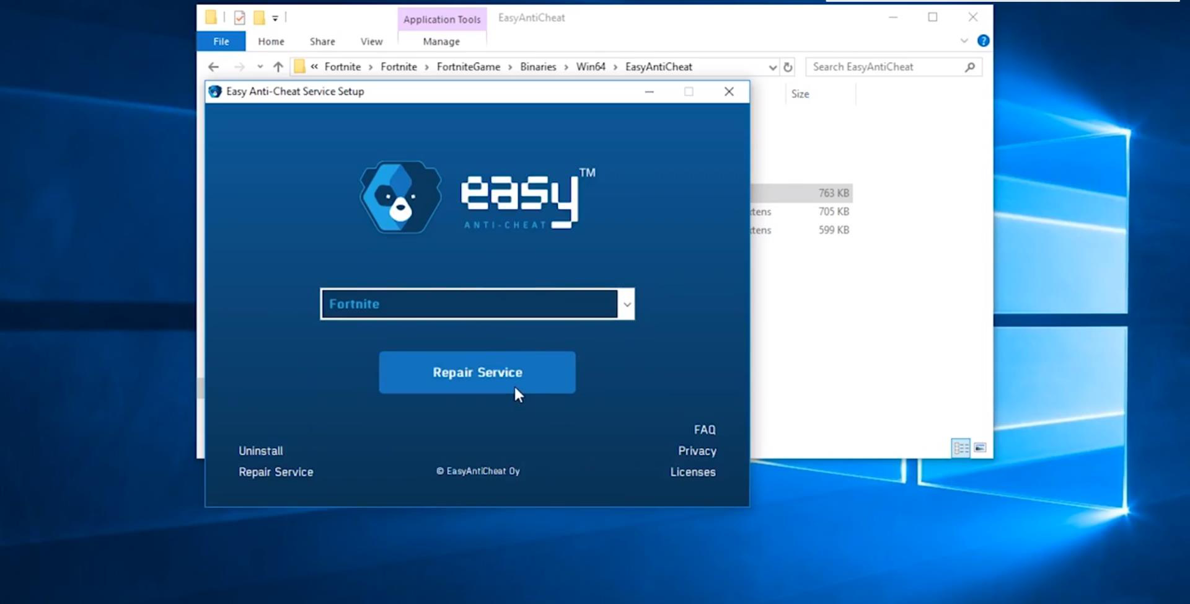Open Explorer help question mark icon
The width and height of the screenshot is (1190, 604).
click(983, 41)
